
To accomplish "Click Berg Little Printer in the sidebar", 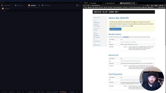I will [x=97, y=45].
